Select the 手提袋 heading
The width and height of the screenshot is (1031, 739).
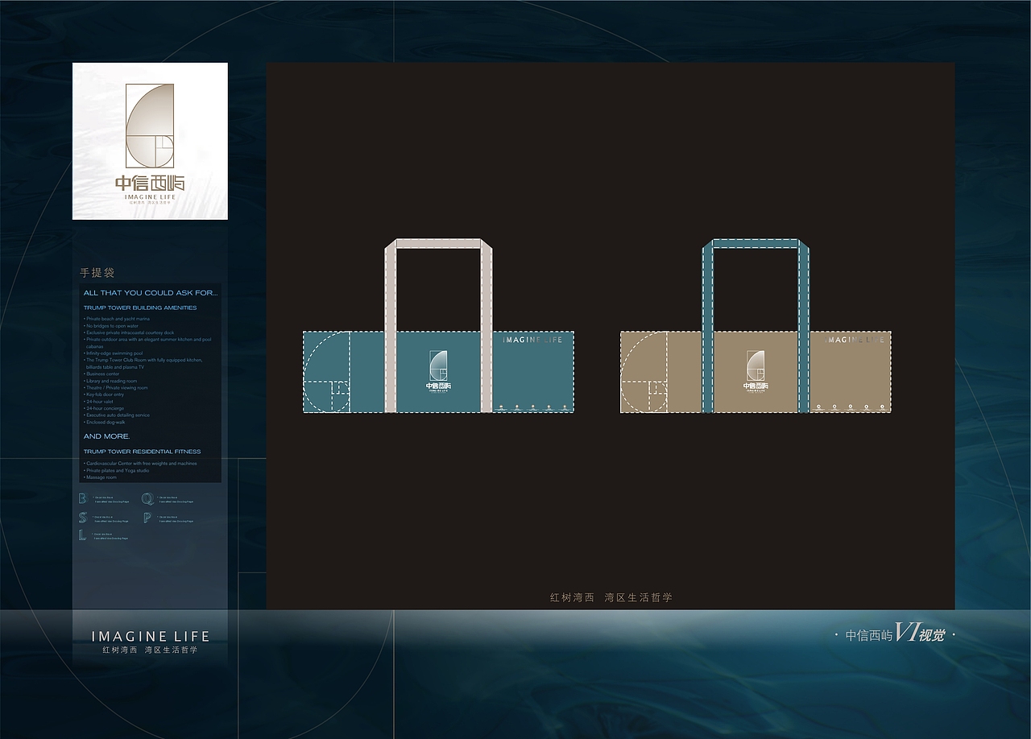click(97, 273)
